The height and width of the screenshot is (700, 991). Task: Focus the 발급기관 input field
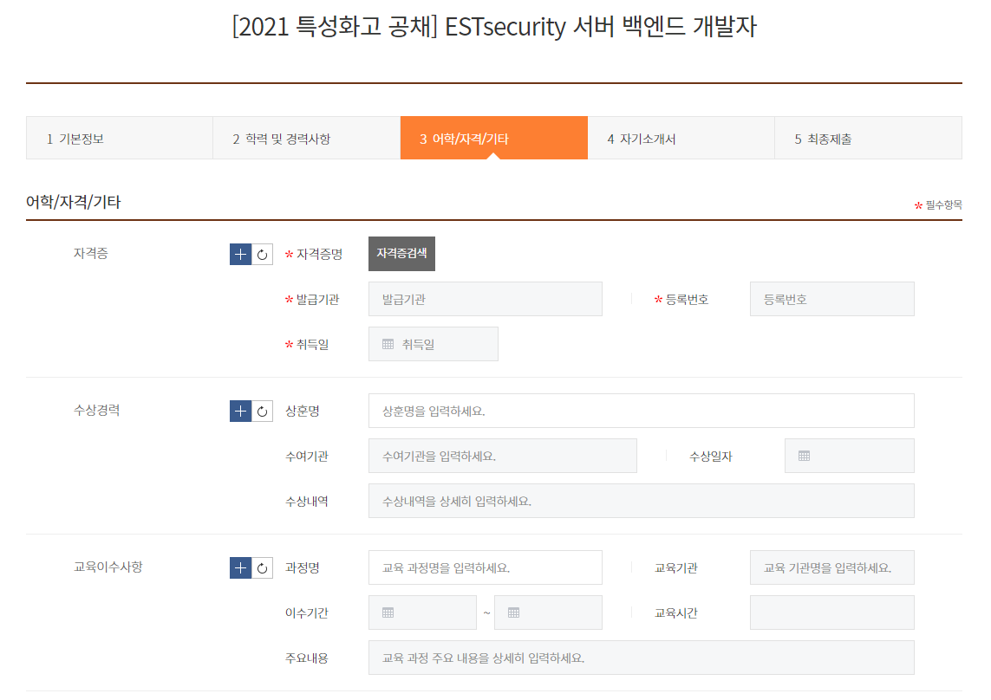[486, 300]
